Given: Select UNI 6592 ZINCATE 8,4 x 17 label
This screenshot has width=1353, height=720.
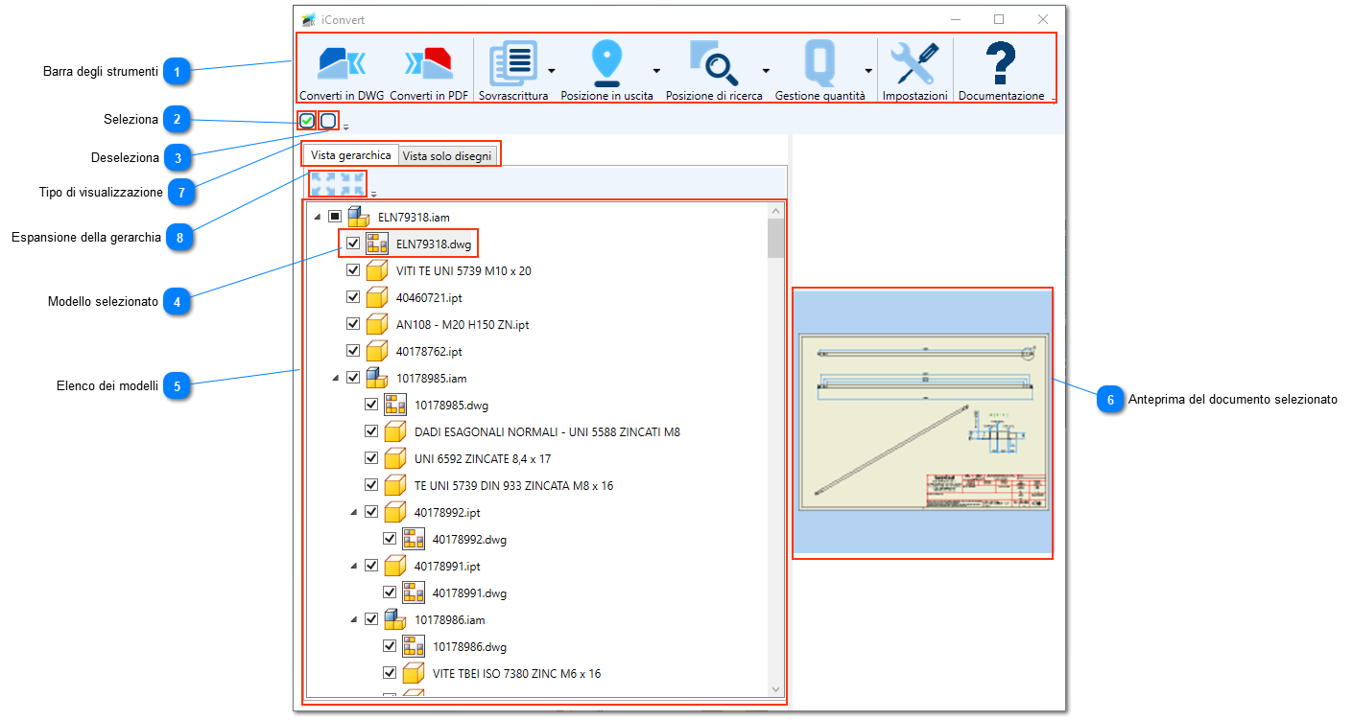Looking at the screenshot, I should pos(483,458).
